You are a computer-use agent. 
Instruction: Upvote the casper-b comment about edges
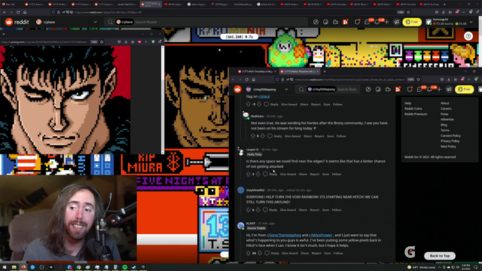[248, 174]
